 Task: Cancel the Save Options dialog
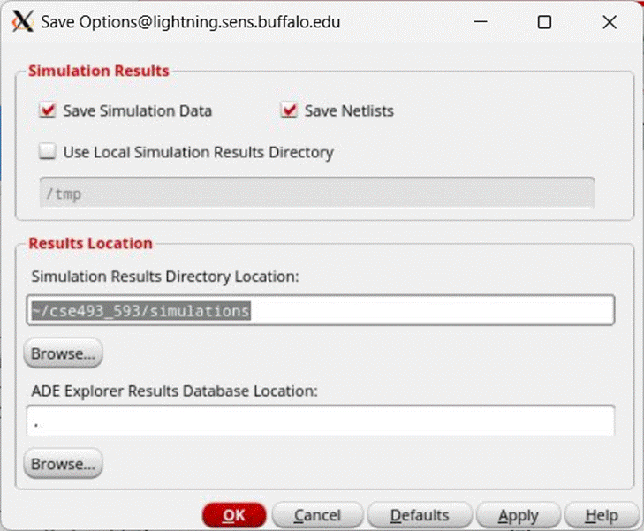[317, 515]
